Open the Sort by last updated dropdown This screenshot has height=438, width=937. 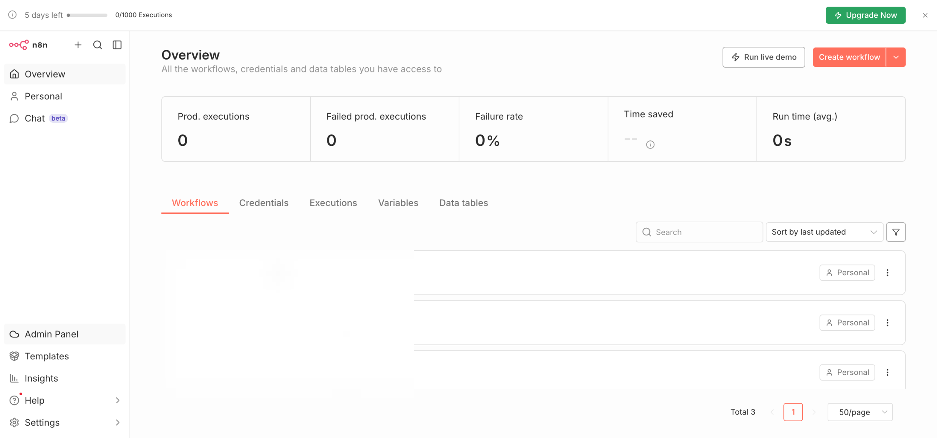tap(824, 232)
